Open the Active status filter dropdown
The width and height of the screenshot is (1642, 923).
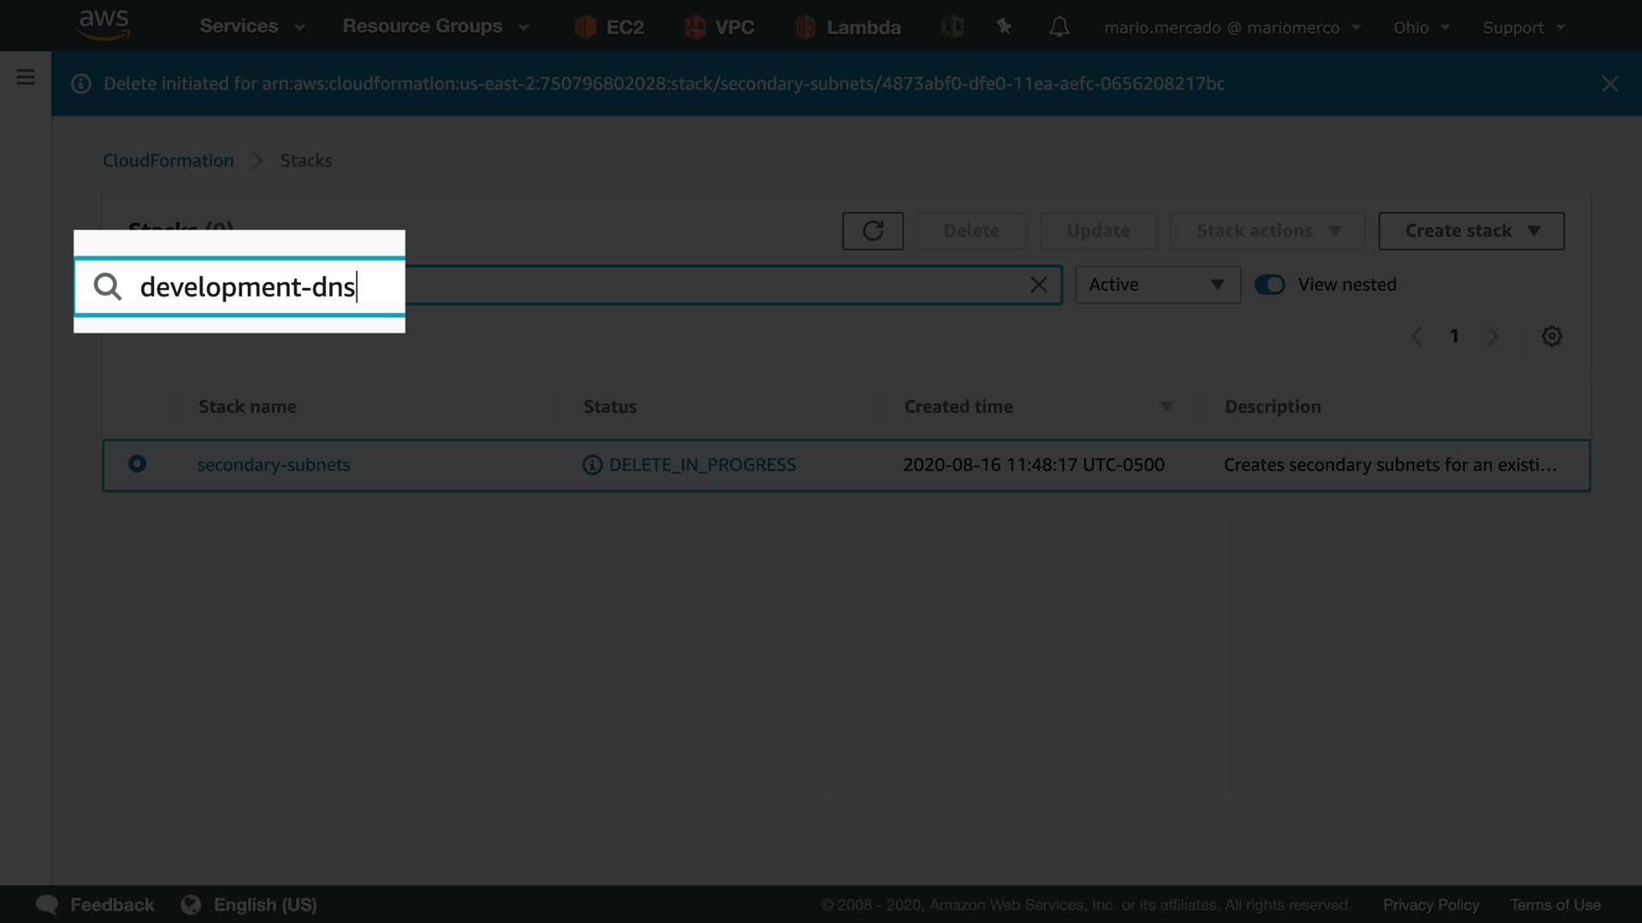pyautogui.click(x=1157, y=285)
